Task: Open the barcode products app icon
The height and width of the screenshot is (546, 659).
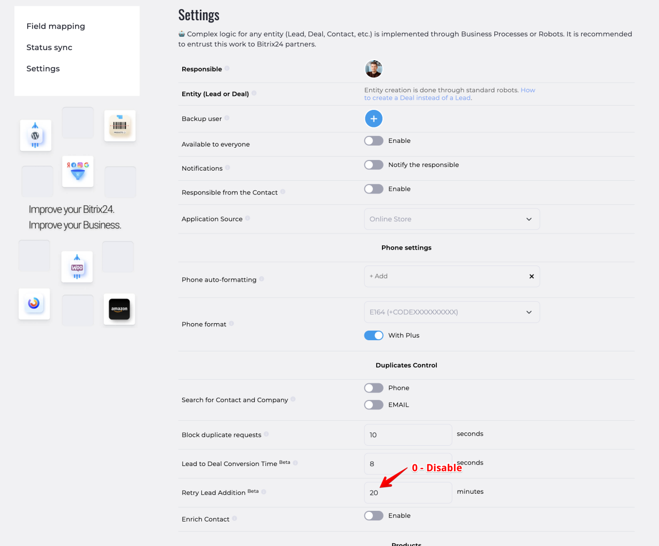Action: (x=120, y=126)
